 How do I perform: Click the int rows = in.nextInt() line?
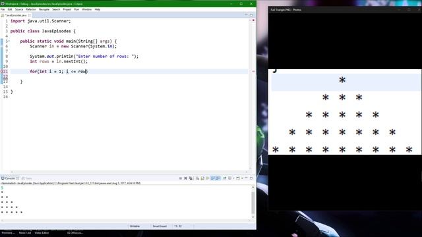[x=59, y=61]
